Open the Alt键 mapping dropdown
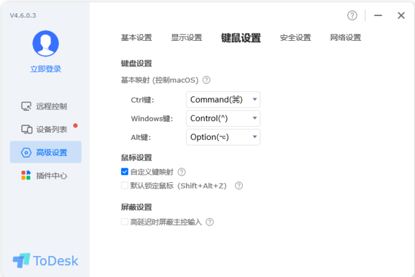This screenshot has width=415, height=277. (x=223, y=137)
